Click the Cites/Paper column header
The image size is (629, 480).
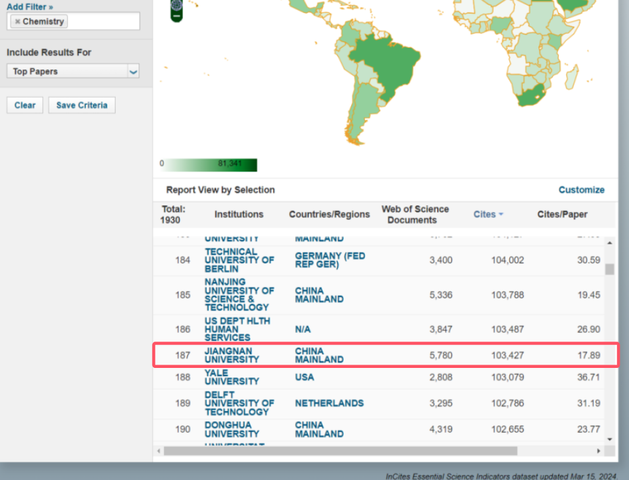[x=562, y=215]
